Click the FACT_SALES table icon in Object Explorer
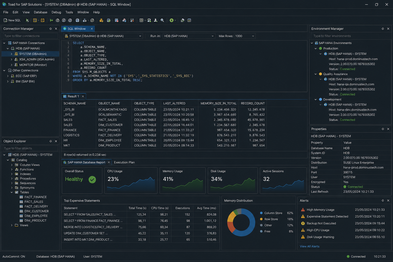This screenshot has height=262, width=393. [21, 202]
